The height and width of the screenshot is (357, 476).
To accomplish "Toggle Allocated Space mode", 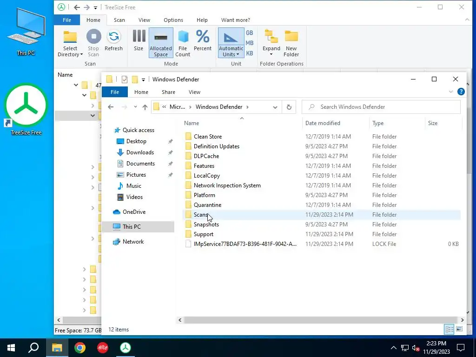I will (x=161, y=43).
